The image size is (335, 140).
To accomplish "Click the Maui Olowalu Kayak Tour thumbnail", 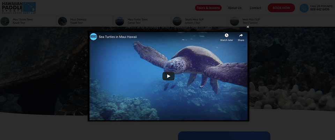I will coord(62,21).
